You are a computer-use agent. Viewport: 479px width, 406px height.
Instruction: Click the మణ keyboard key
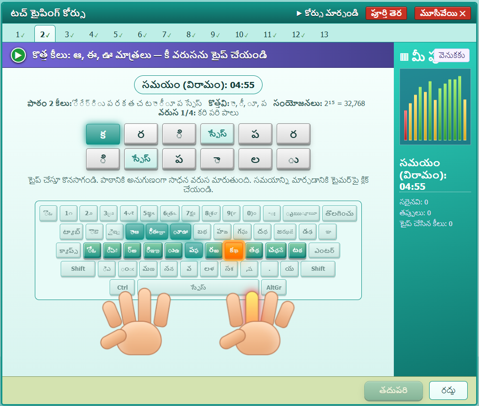149,269
